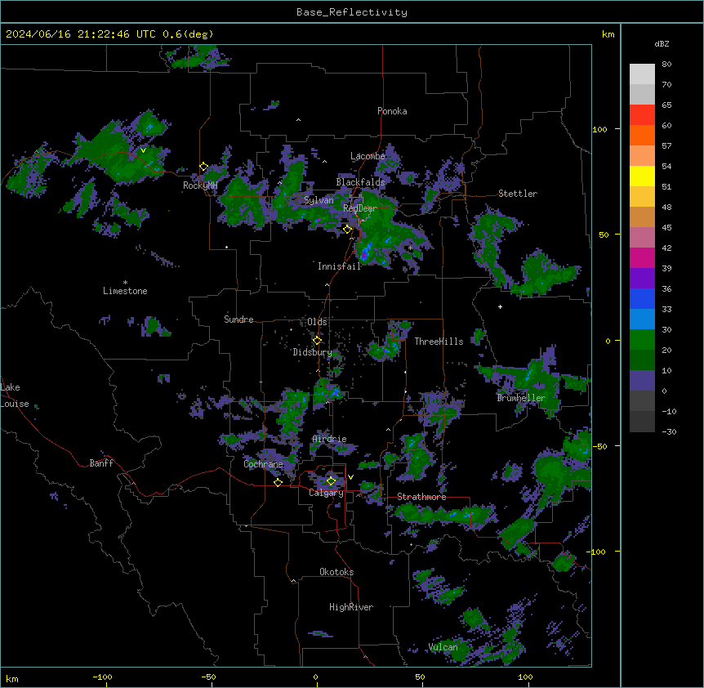Click the Ponoka town label
This screenshot has width=704, height=688.
(x=392, y=111)
